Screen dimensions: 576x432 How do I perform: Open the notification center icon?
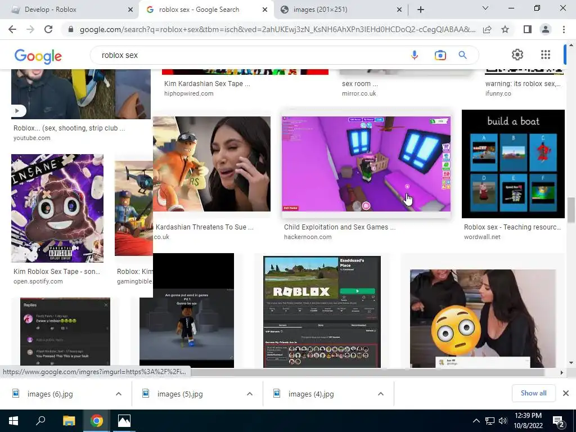tap(559, 421)
